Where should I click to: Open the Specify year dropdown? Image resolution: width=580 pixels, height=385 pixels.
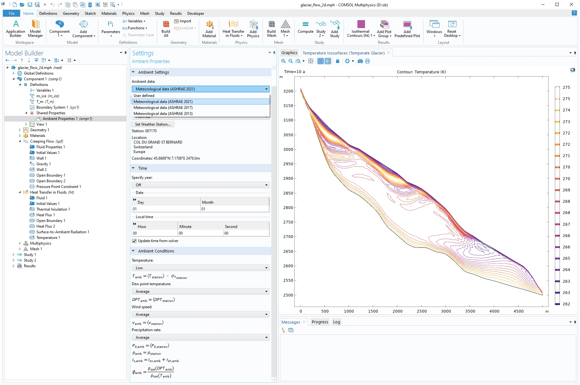pos(200,185)
